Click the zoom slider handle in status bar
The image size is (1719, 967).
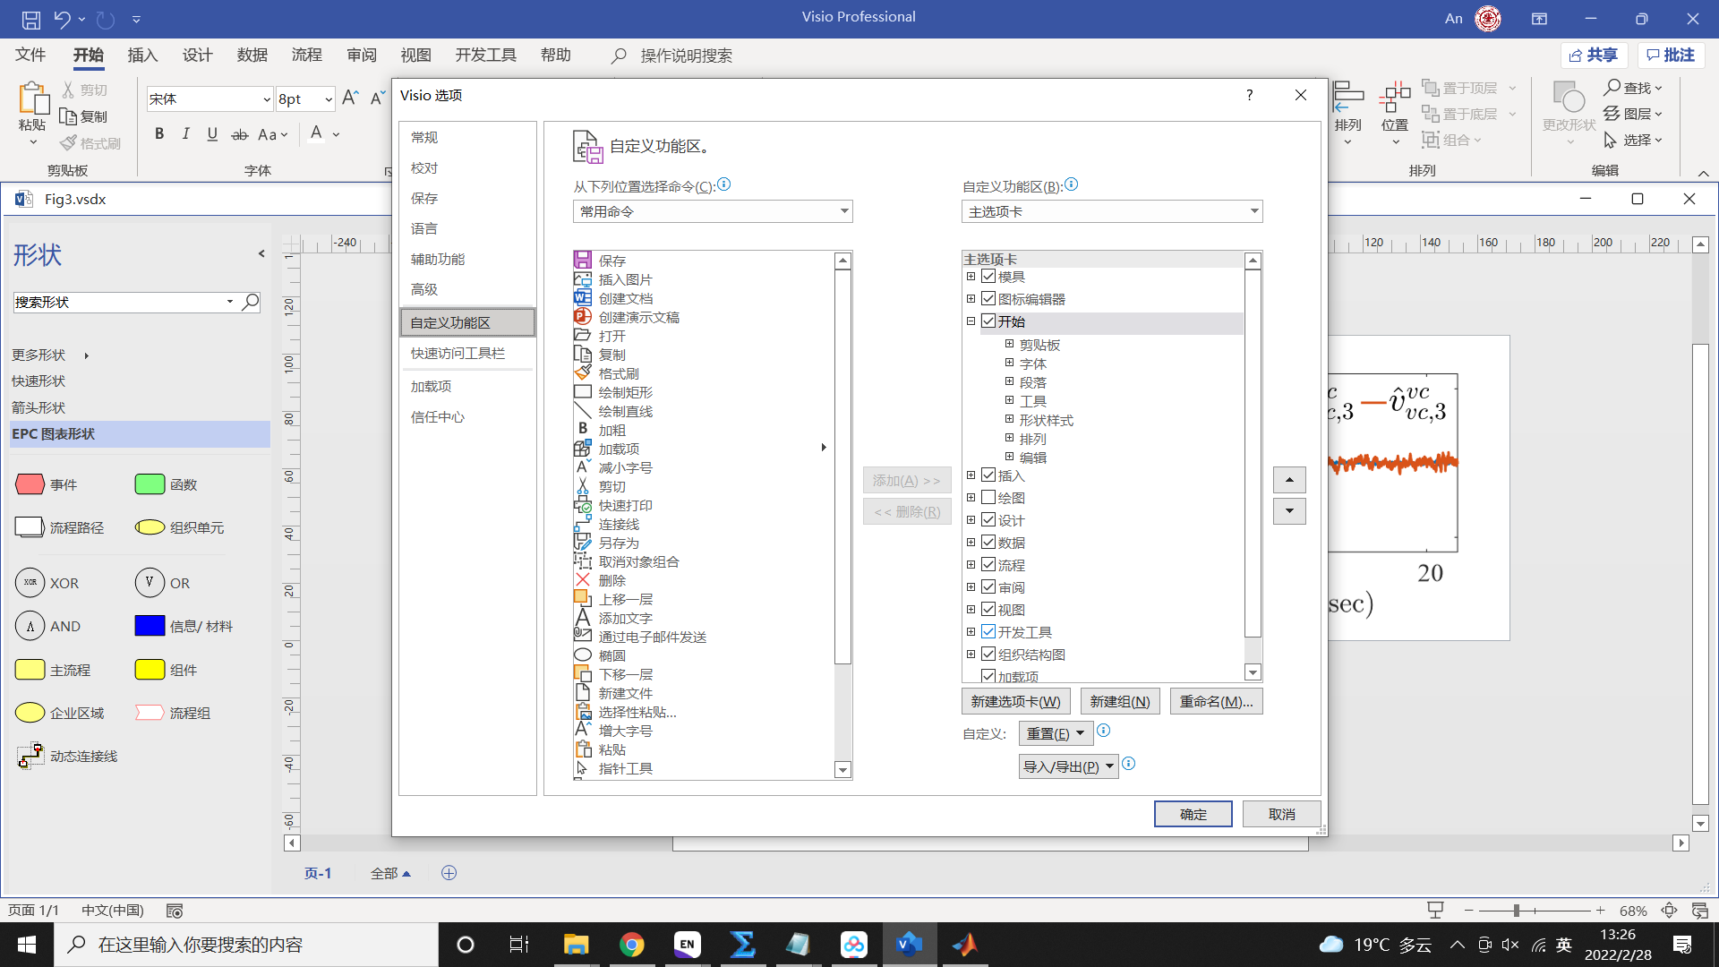1517,911
